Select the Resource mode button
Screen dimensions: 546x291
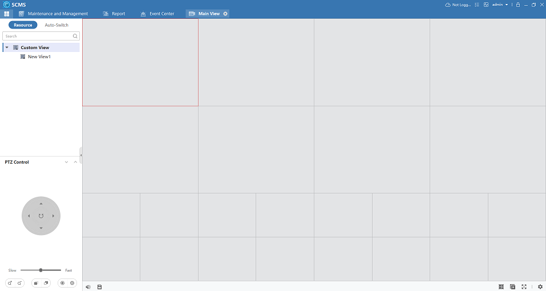point(23,25)
